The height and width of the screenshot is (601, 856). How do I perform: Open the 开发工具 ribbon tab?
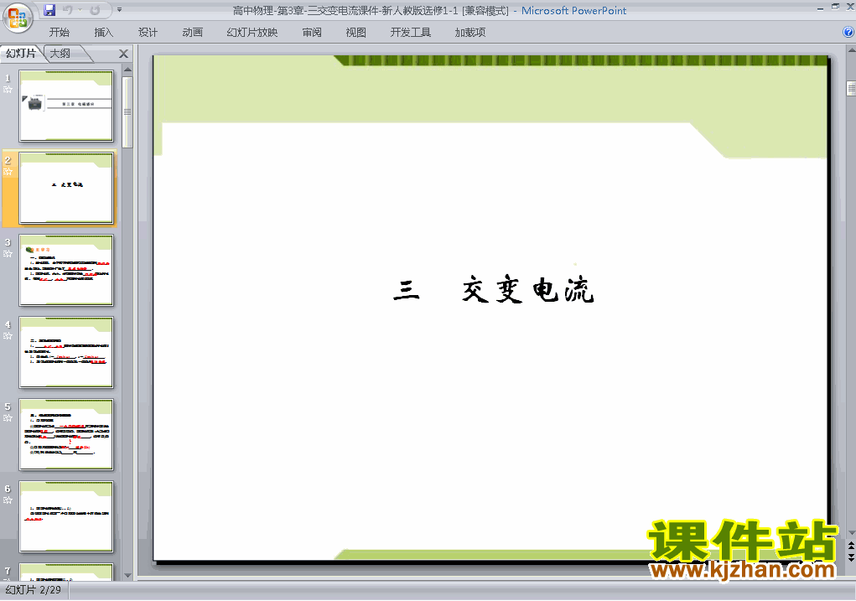tap(411, 32)
